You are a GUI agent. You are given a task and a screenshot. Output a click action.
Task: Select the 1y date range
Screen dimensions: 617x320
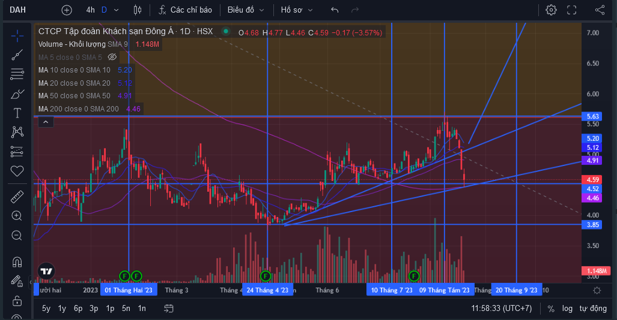click(62, 309)
